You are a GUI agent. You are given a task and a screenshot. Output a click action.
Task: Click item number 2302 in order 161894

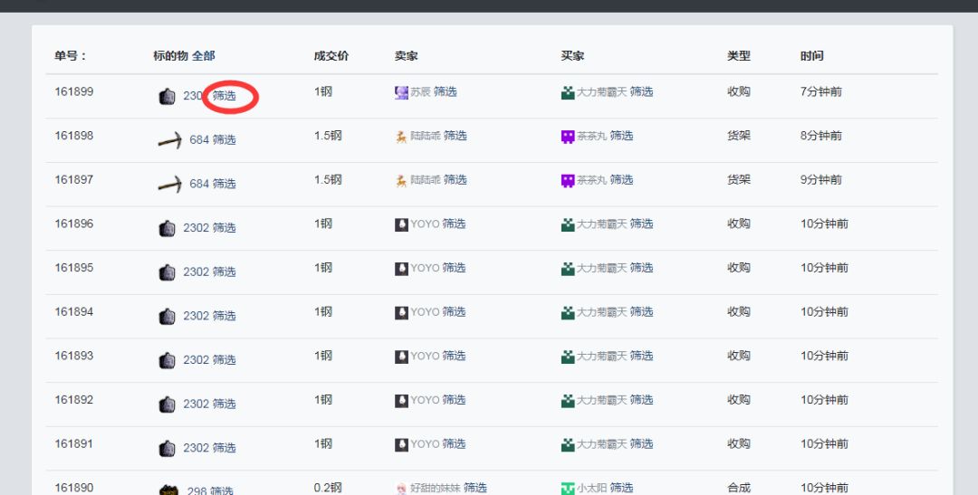pos(196,316)
